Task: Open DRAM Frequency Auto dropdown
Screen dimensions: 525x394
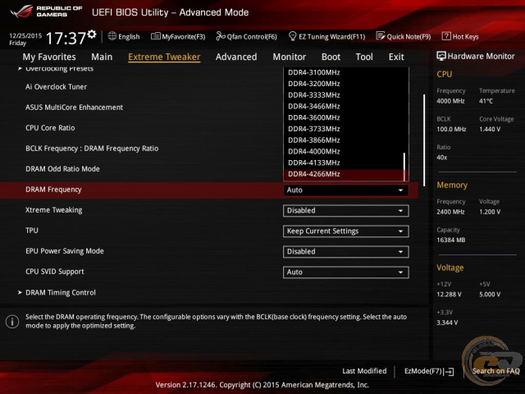Action: (x=345, y=190)
